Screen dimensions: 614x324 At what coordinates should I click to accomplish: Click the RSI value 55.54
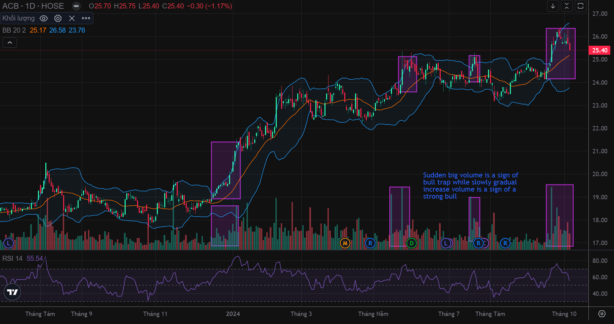coord(35,258)
